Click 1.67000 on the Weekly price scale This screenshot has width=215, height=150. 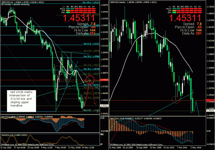pos(211,20)
